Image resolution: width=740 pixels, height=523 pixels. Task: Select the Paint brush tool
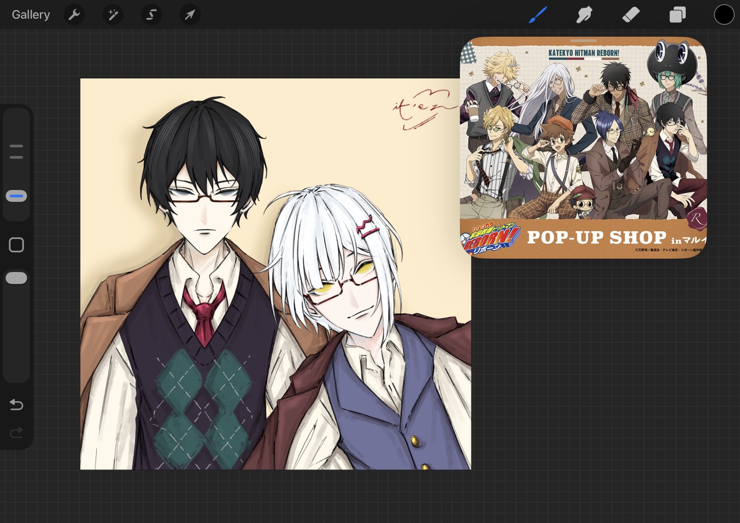click(538, 15)
